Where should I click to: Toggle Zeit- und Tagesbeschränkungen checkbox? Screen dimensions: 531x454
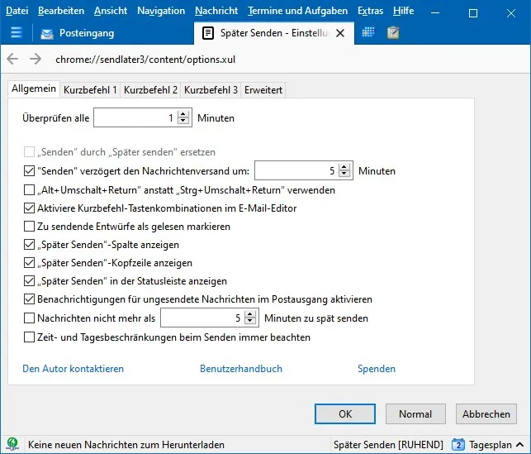pos(29,337)
